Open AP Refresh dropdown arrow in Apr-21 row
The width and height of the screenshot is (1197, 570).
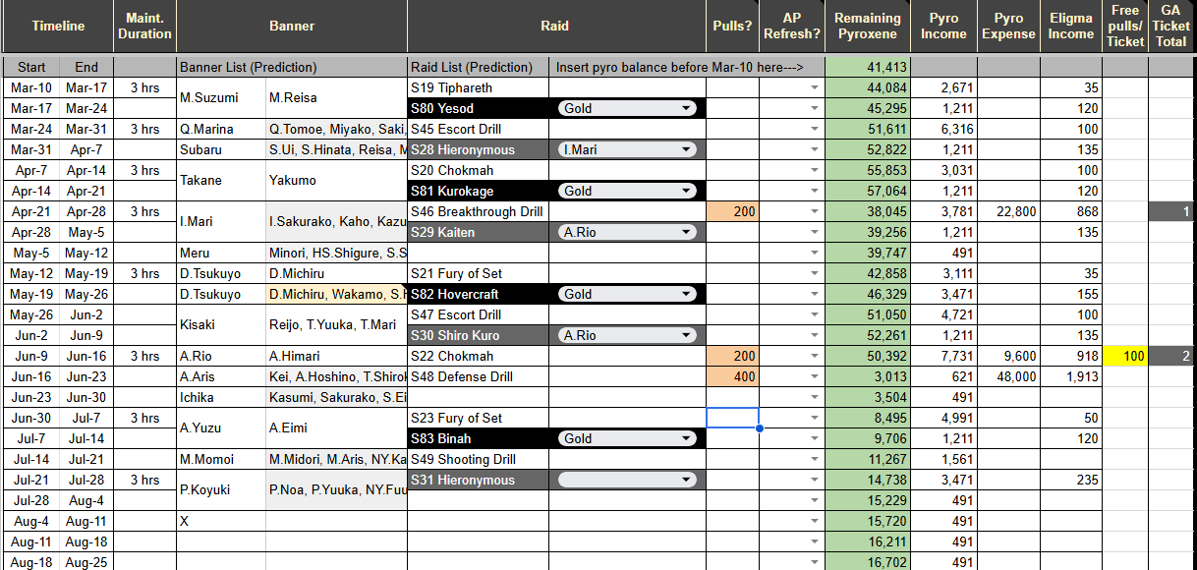click(814, 211)
